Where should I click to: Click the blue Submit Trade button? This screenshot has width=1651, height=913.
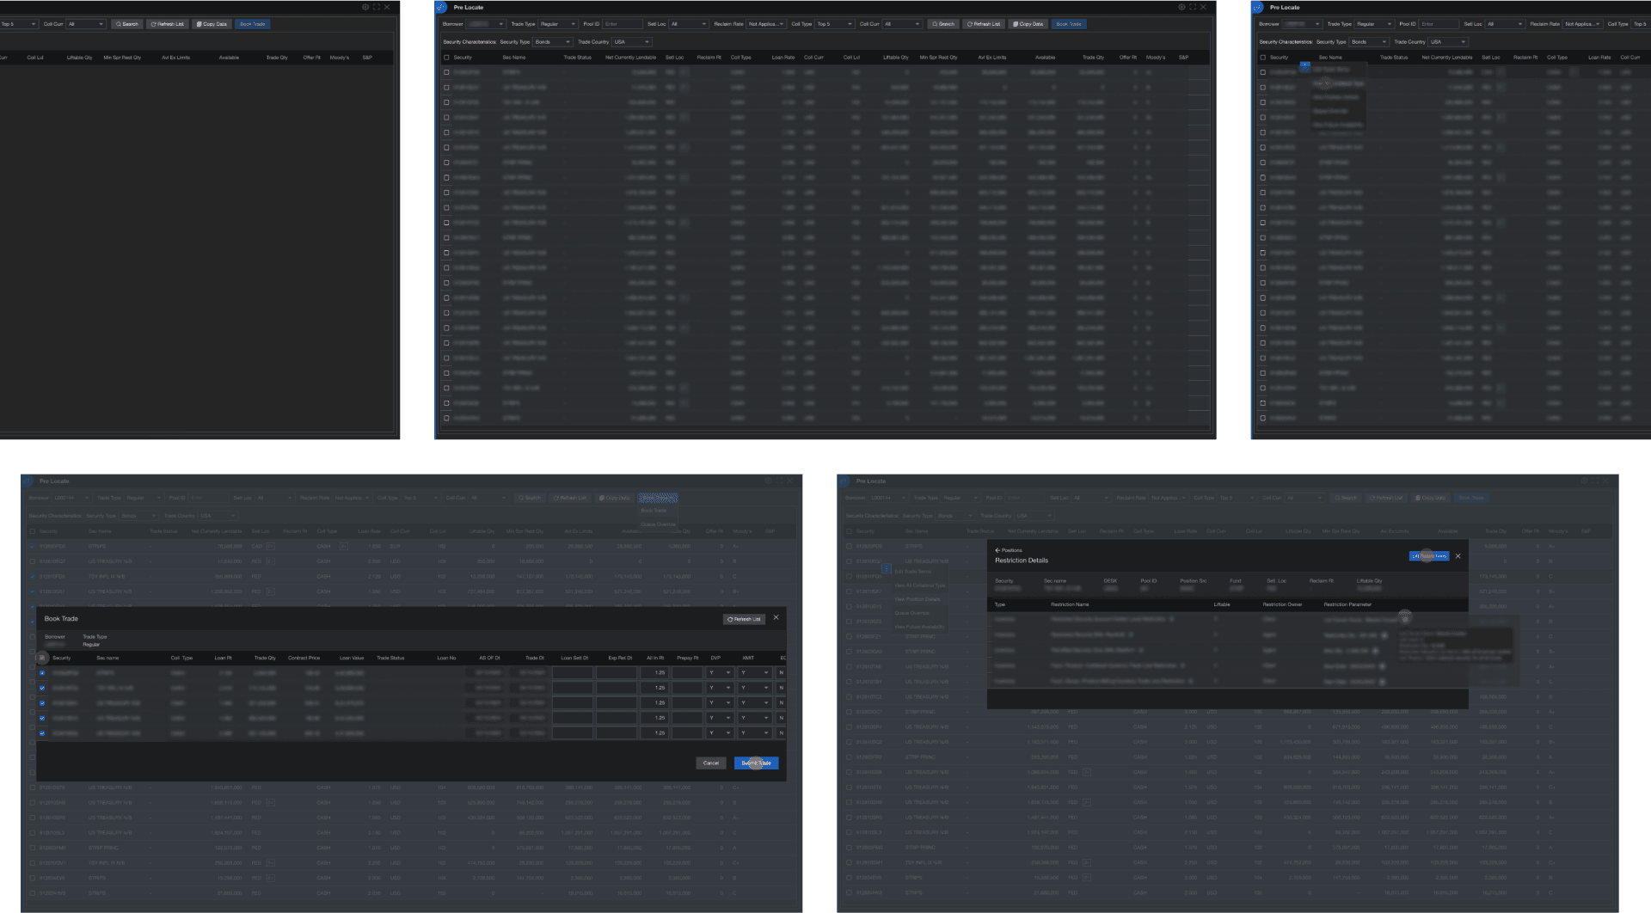(x=756, y=763)
